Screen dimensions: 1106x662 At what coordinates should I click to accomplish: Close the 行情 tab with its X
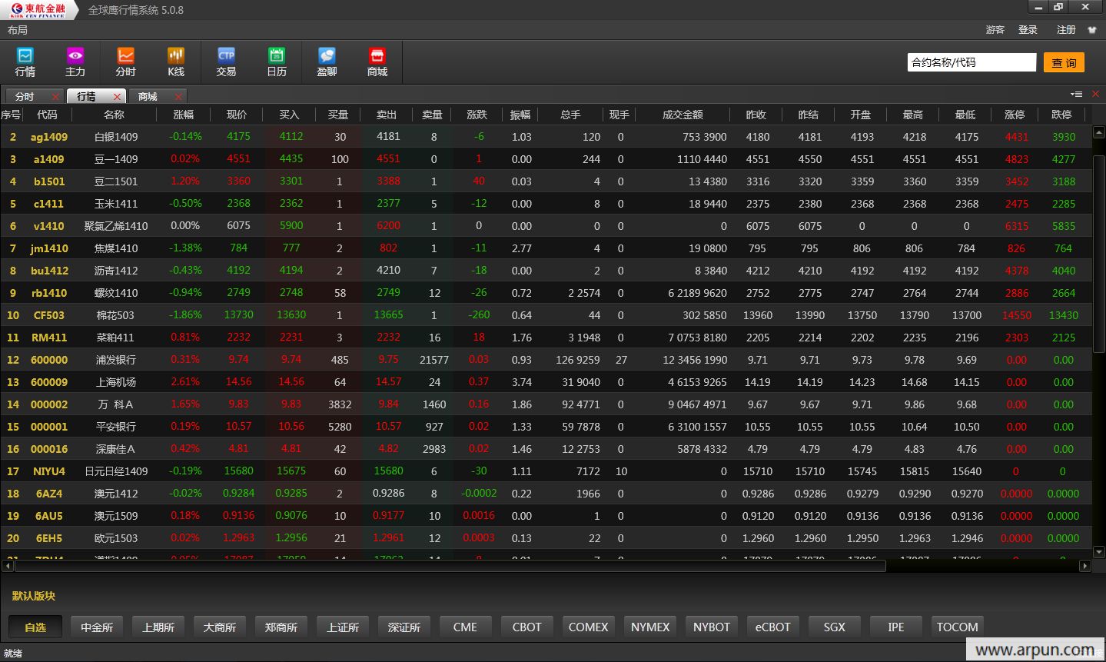click(x=117, y=97)
